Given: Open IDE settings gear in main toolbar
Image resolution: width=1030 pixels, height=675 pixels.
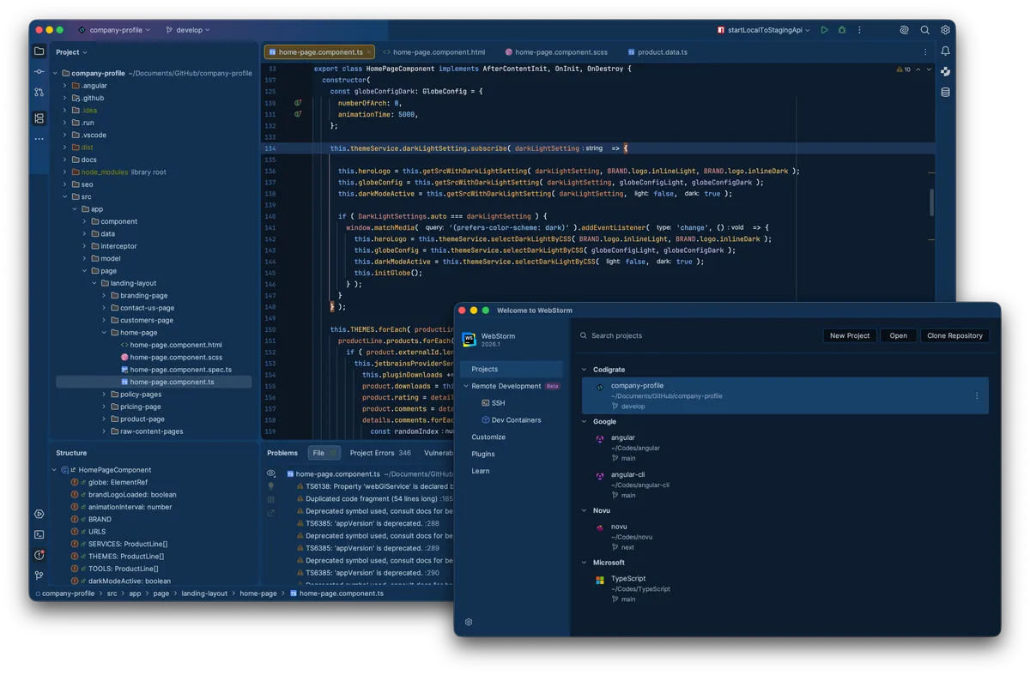Looking at the screenshot, I should point(945,30).
